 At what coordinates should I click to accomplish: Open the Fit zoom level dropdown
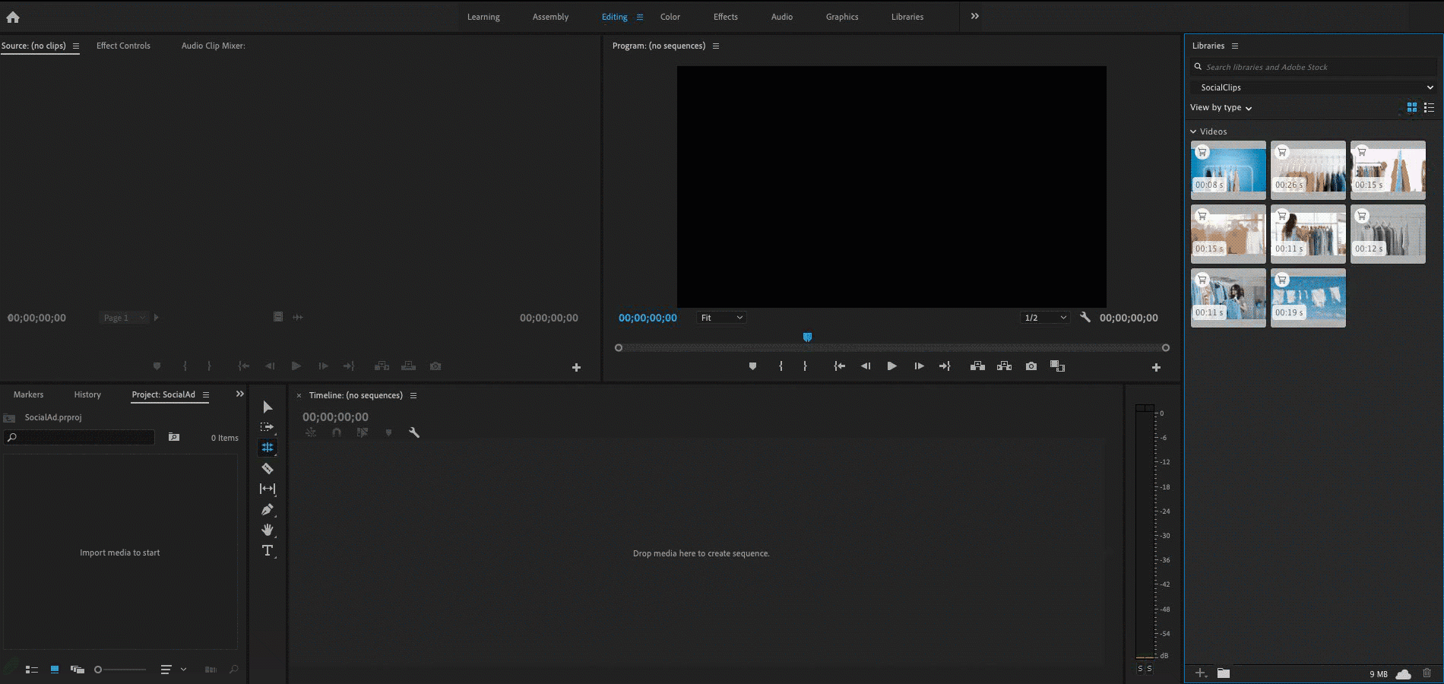720,318
